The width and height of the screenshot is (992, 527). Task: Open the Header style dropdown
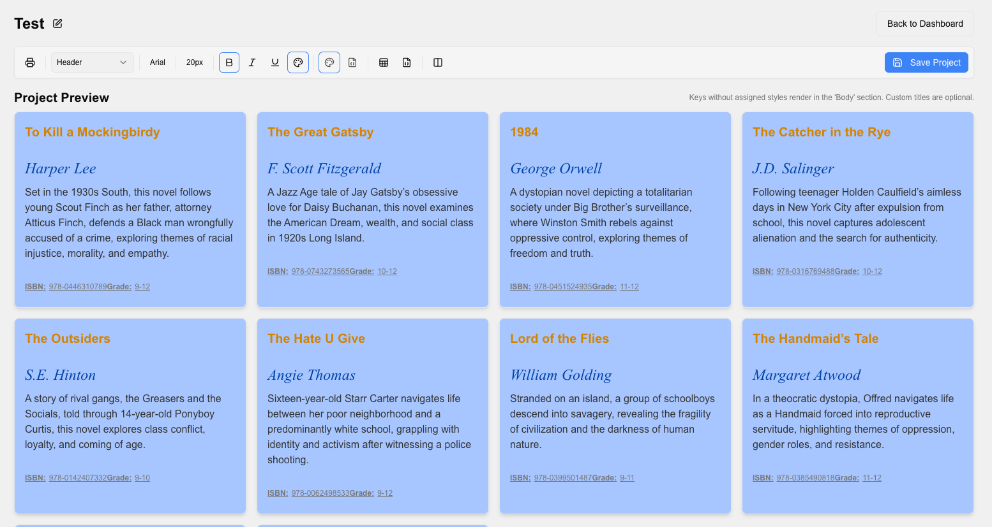tap(92, 62)
